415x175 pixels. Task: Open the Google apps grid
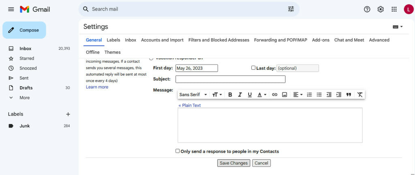point(394,9)
